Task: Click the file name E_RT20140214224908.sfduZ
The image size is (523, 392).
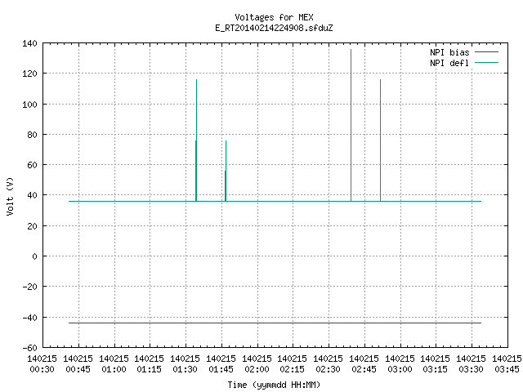Action: click(274, 28)
